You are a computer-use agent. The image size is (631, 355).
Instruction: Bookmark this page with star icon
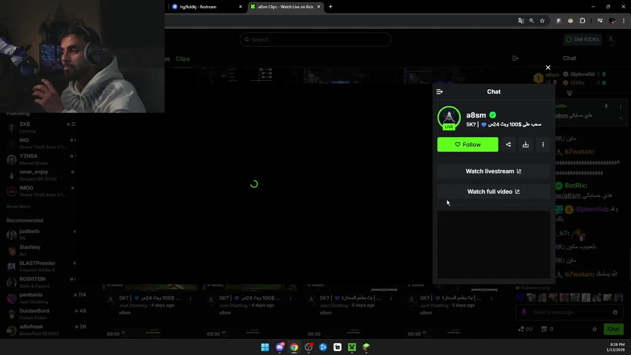point(542,21)
